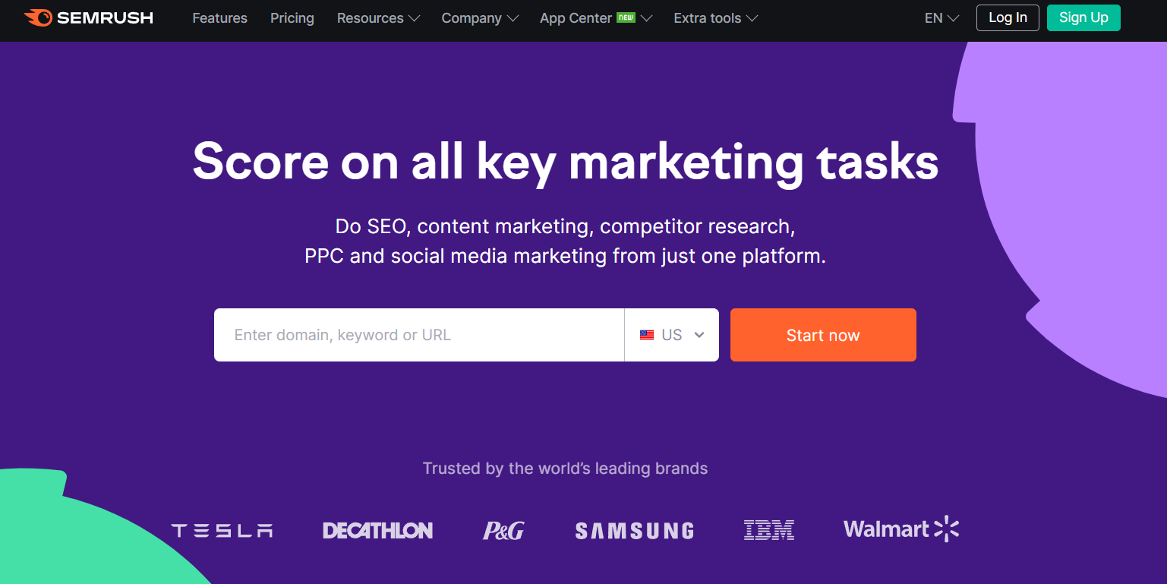This screenshot has width=1167, height=584.
Task: Open the US country database dropdown
Action: (x=671, y=335)
